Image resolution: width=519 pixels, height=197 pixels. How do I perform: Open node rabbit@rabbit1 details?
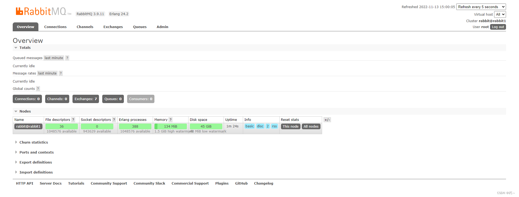[28, 126]
